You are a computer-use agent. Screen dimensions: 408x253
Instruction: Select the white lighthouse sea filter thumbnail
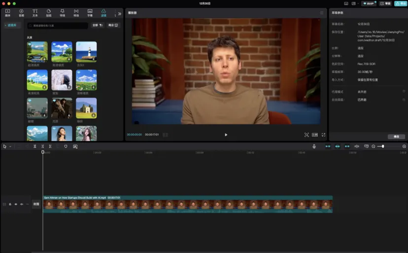86,52
